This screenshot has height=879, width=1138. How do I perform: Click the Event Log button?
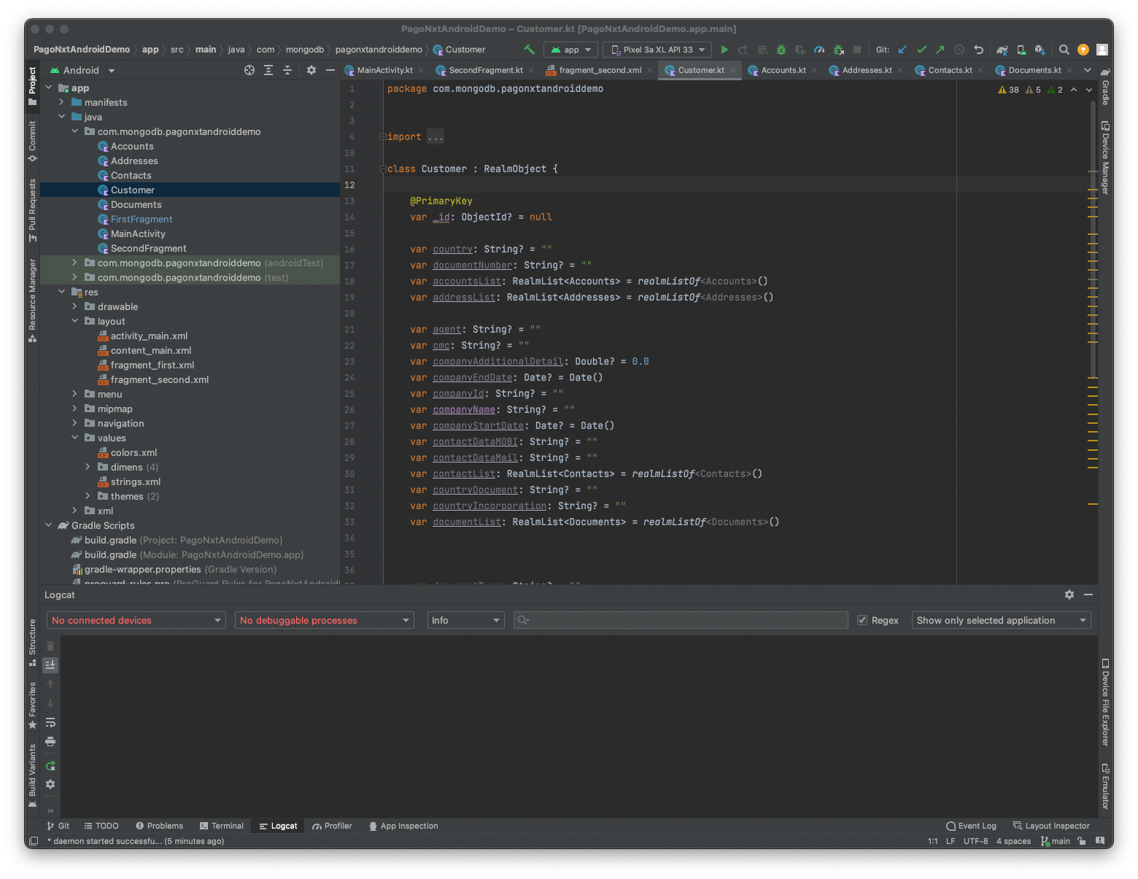click(x=971, y=826)
